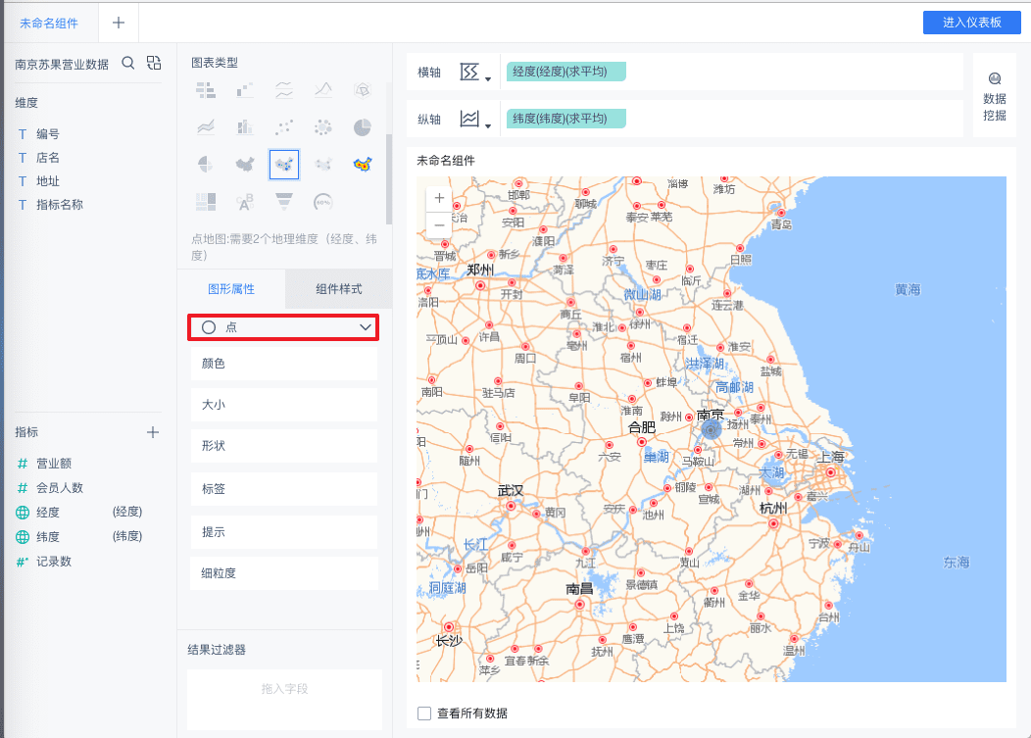Select the heat map chart icon
Image resolution: width=1031 pixels, height=738 pixels.
pos(363,164)
